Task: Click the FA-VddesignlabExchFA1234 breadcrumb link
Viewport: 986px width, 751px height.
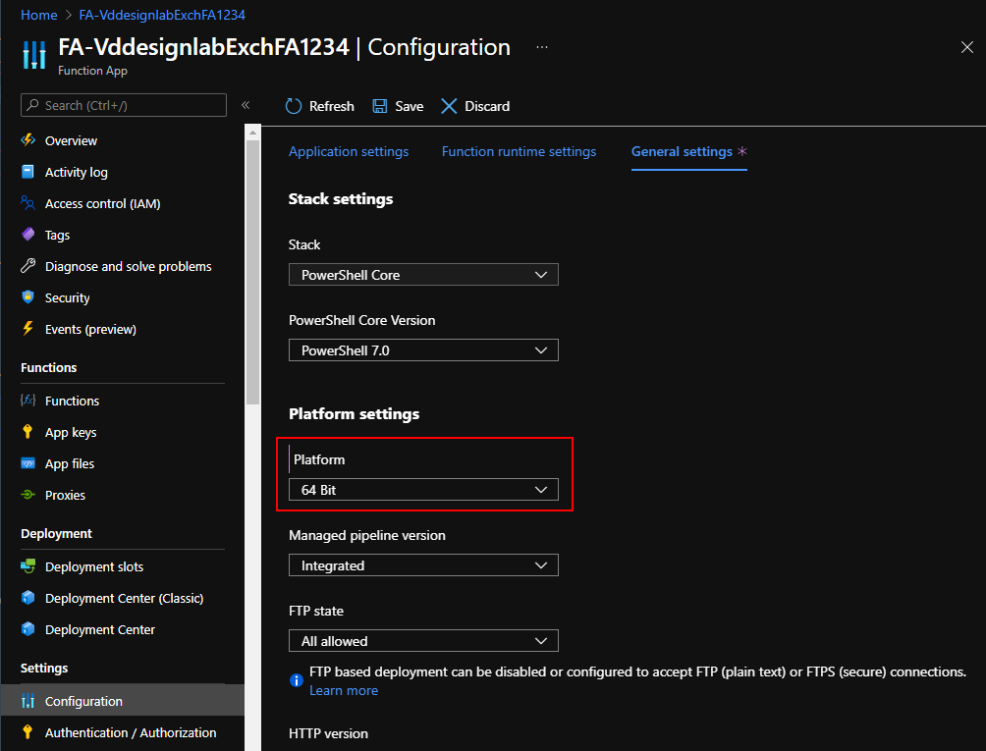Action: 162,15
